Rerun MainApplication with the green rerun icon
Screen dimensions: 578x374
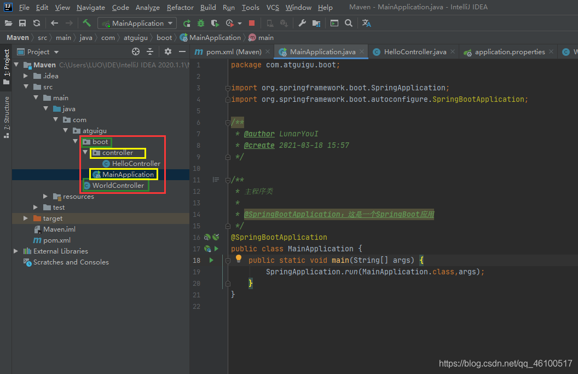pyautogui.click(x=187, y=23)
